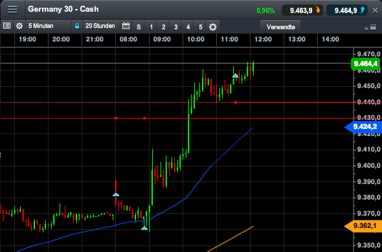
Task: Select the cyan trade marker at 08:00
Action: tap(116, 194)
